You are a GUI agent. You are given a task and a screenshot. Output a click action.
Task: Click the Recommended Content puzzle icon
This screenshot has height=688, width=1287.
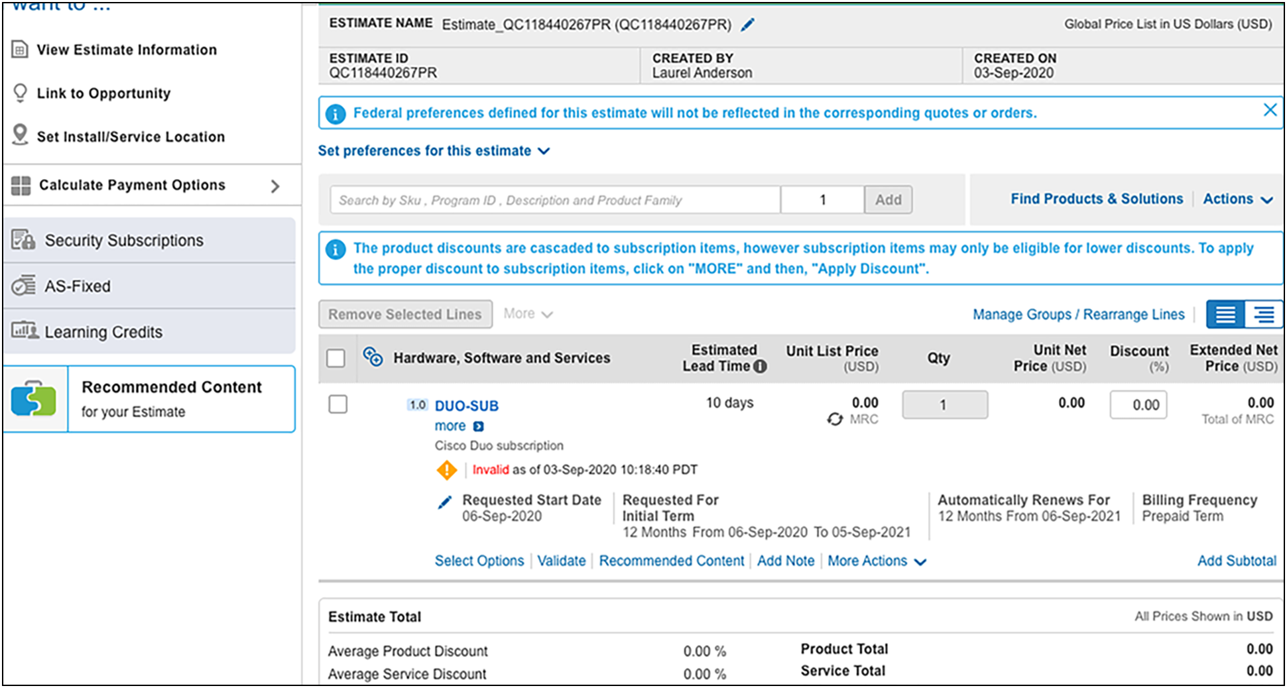pyautogui.click(x=34, y=399)
